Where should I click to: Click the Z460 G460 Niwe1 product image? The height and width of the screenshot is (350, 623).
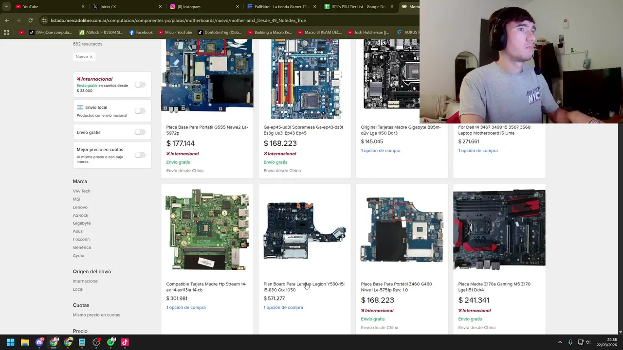[402, 229]
